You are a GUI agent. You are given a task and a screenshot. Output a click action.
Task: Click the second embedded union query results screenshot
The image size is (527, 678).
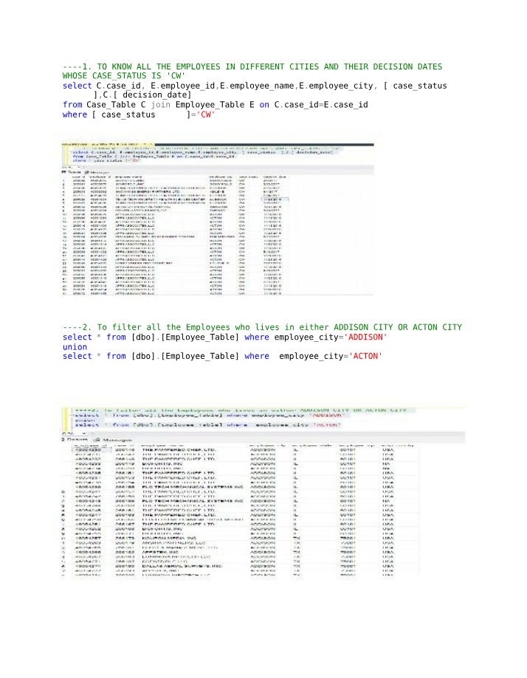click(x=263, y=492)
